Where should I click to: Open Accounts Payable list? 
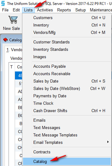(67, 67)
